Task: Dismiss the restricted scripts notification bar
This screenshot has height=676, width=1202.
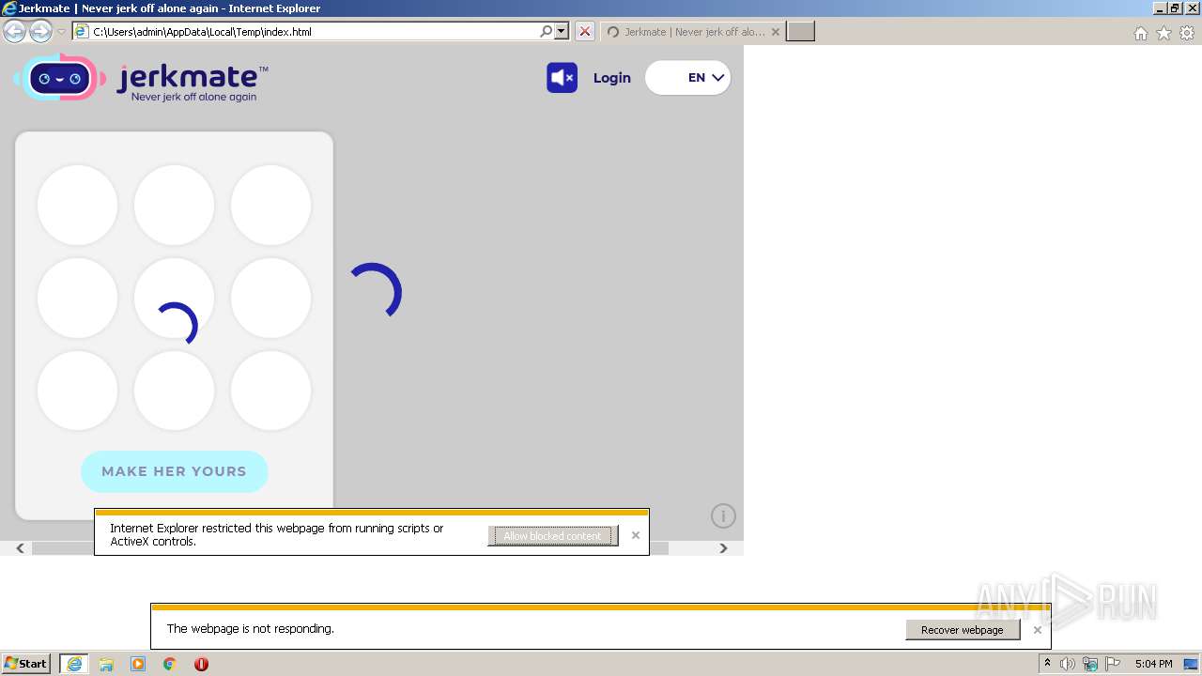Action: click(x=636, y=535)
